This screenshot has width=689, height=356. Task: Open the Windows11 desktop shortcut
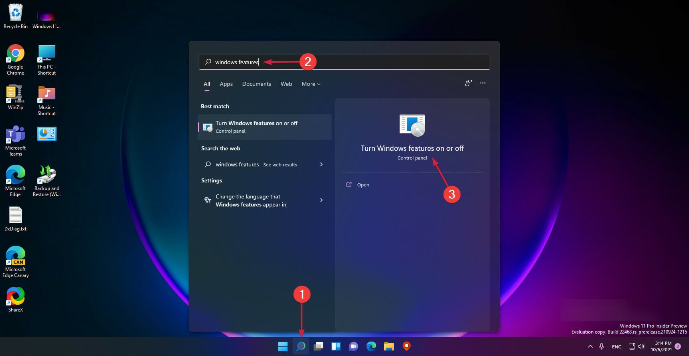[x=47, y=19]
